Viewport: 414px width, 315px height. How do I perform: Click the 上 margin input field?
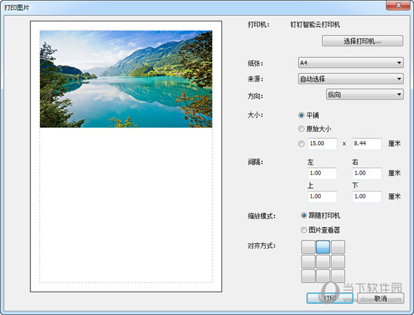click(x=322, y=196)
